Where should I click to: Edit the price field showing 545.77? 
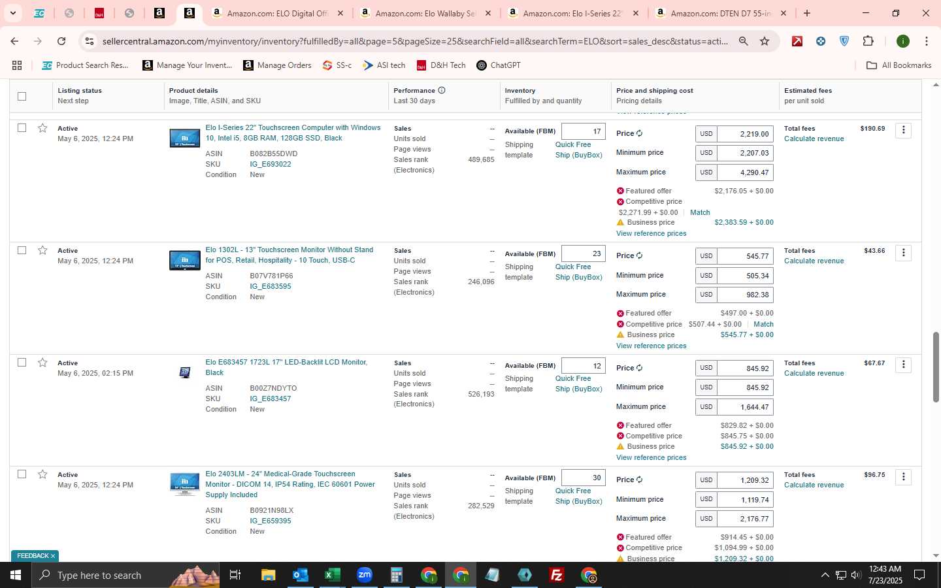pyautogui.click(x=745, y=256)
